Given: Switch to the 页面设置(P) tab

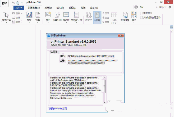Looking at the screenshot, I should (x=34, y=8).
